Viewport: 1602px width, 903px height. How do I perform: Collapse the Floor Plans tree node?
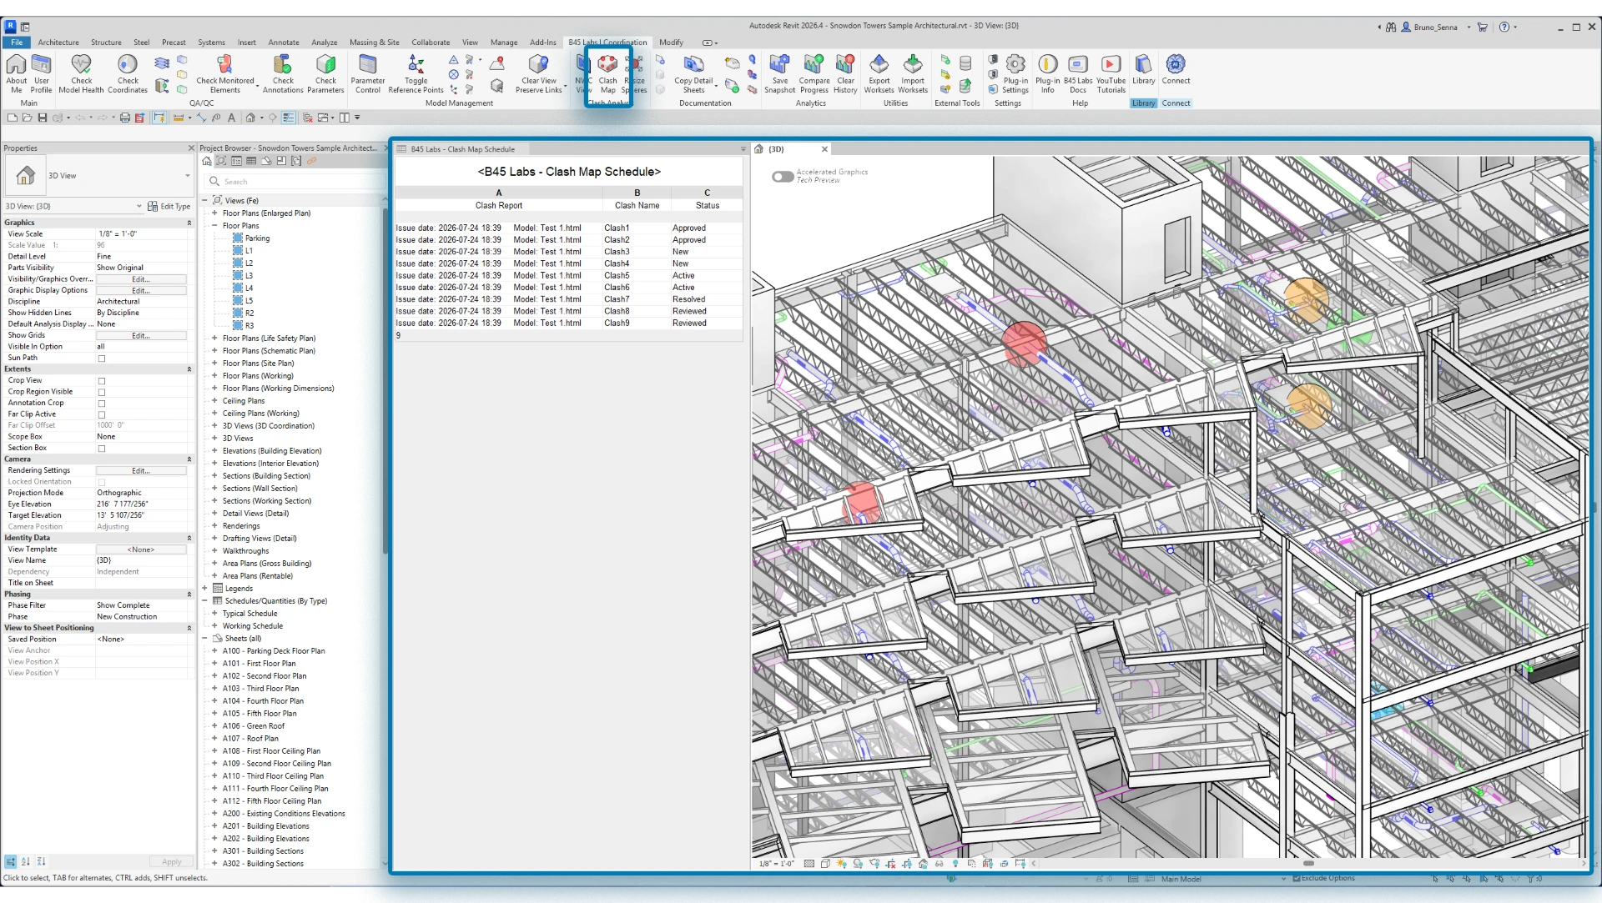point(214,226)
